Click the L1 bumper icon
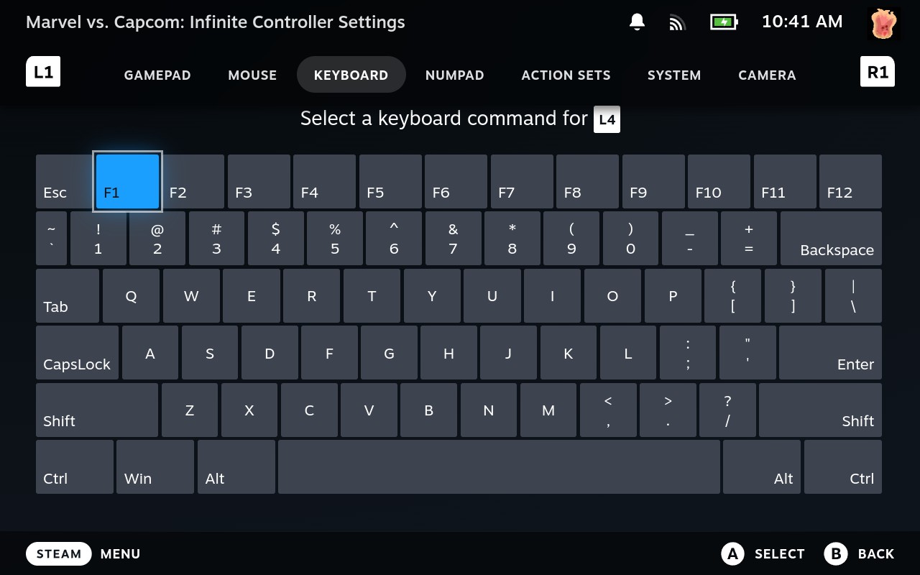The image size is (920, 575). click(43, 72)
